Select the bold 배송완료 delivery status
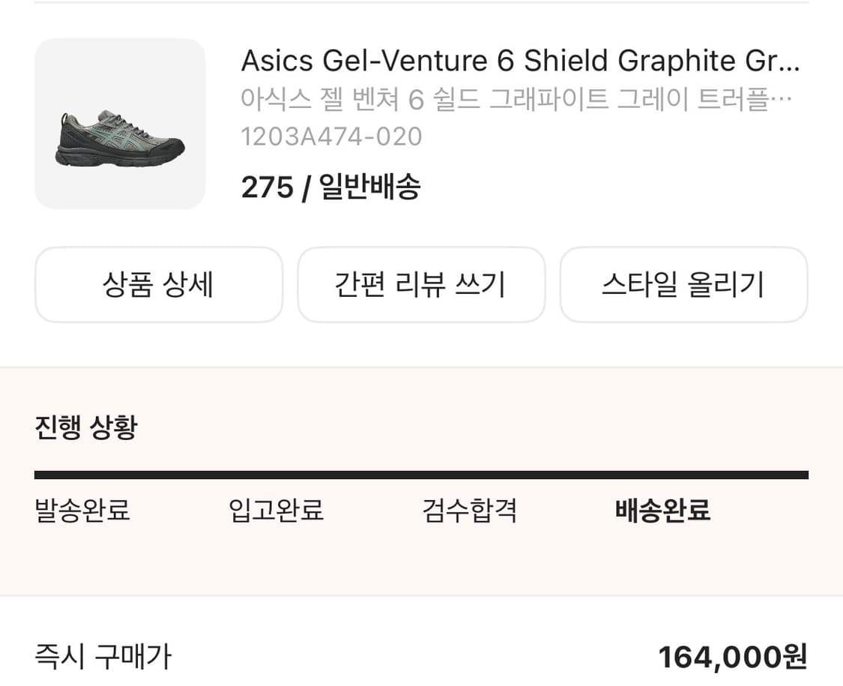Image resolution: width=843 pixels, height=686 pixels. tap(664, 511)
